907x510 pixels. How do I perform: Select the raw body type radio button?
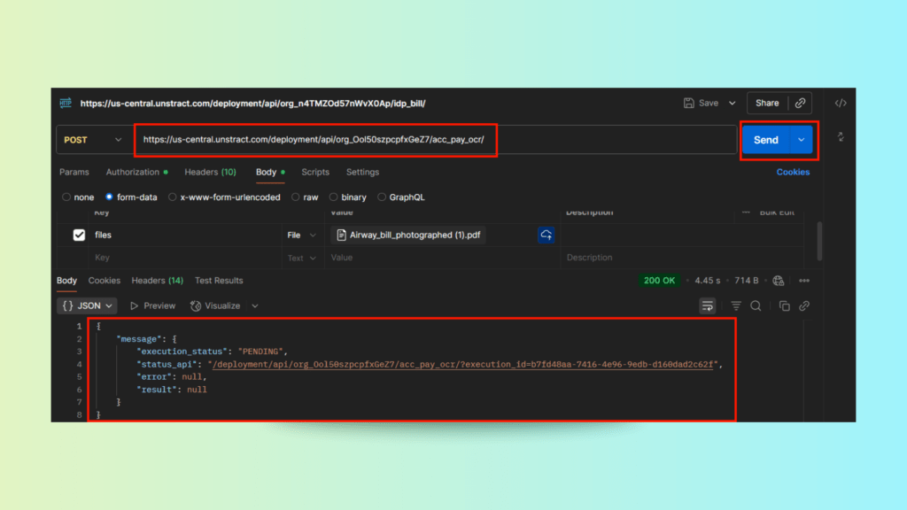pyautogui.click(x=297, y=197)
